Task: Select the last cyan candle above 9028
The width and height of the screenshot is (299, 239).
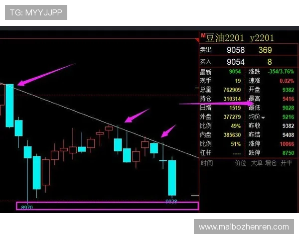Action: (172, 177)
